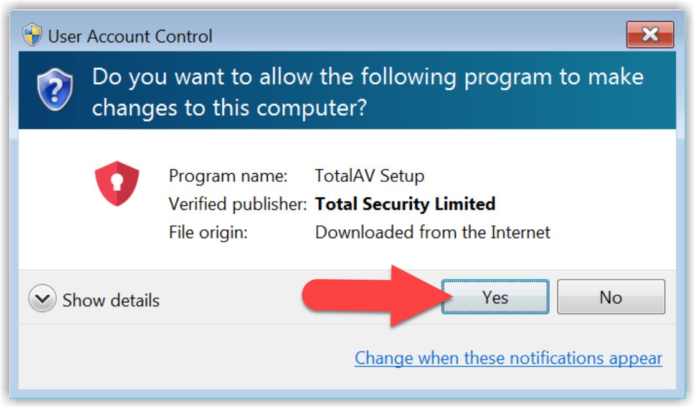The image size is (695, 408).
Task: Click the "Do you want to allow" heading
Action: pyautogui.click(x=367, y=77)
